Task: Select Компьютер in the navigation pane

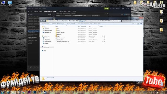Action: (x=46, y=47)
